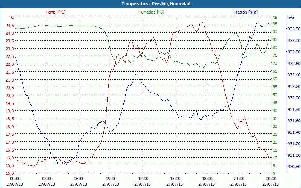Click the '933,00' pressure axis value

294,41
